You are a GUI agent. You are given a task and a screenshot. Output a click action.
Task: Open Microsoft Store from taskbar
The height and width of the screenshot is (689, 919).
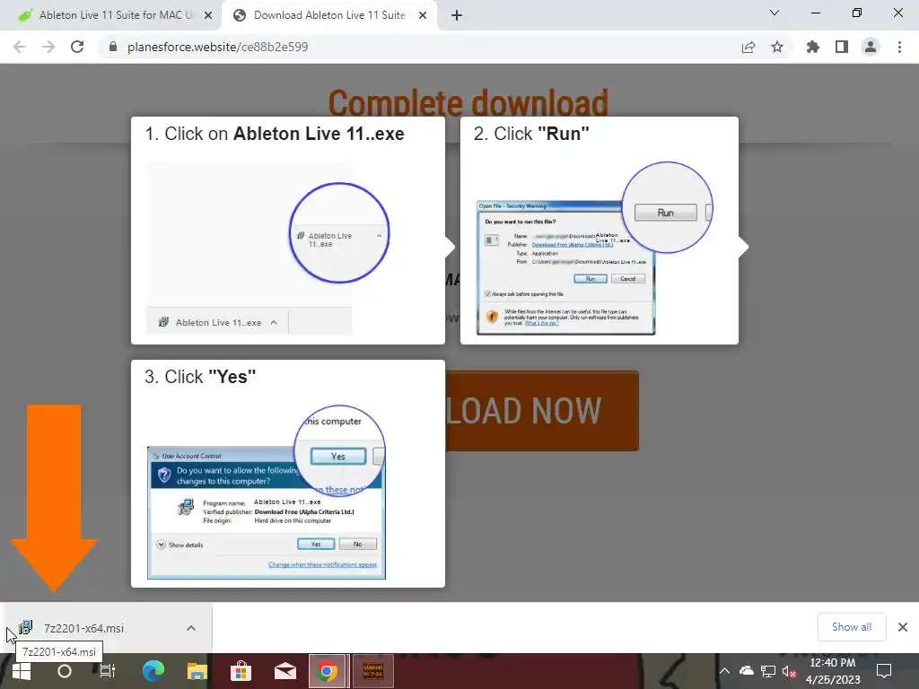pyautogui.click(x=241, y=671)
